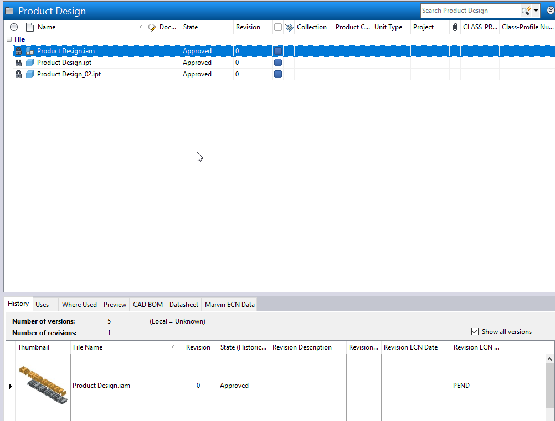Open the Marvin ECN Data tab

[x=229, y=304]
